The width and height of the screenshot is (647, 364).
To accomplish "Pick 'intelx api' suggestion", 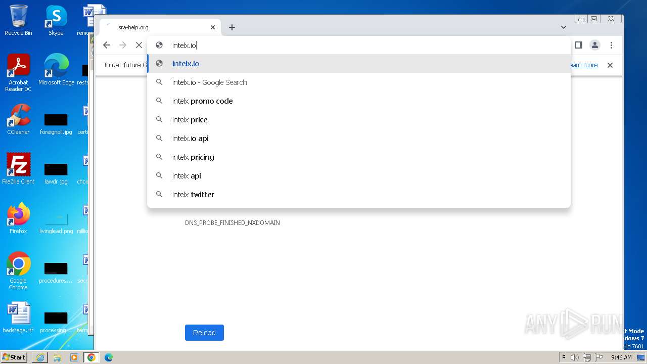I will (359, 176).
